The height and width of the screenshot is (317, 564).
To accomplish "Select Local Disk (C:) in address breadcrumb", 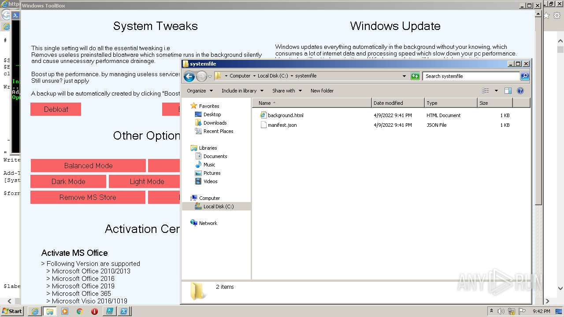I will [273, 76].
